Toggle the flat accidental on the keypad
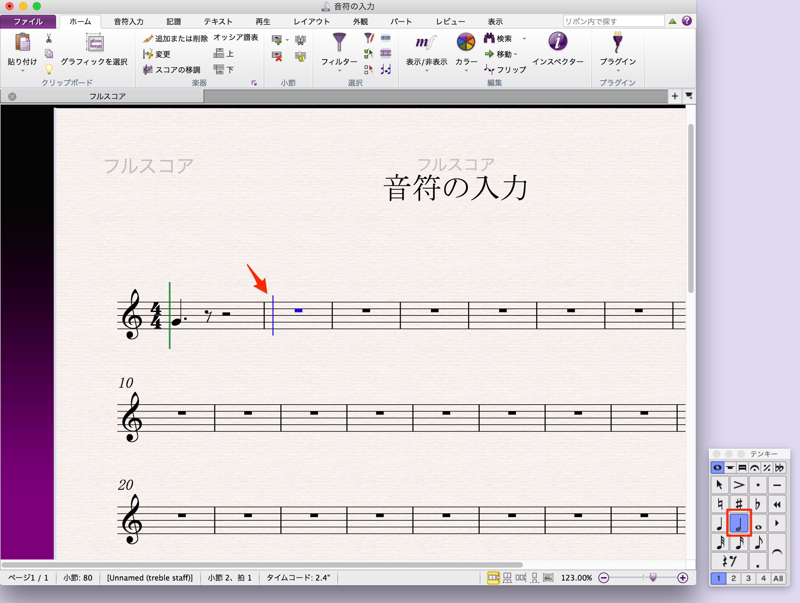Screen dimensions: 800x603 click(758, 504)
